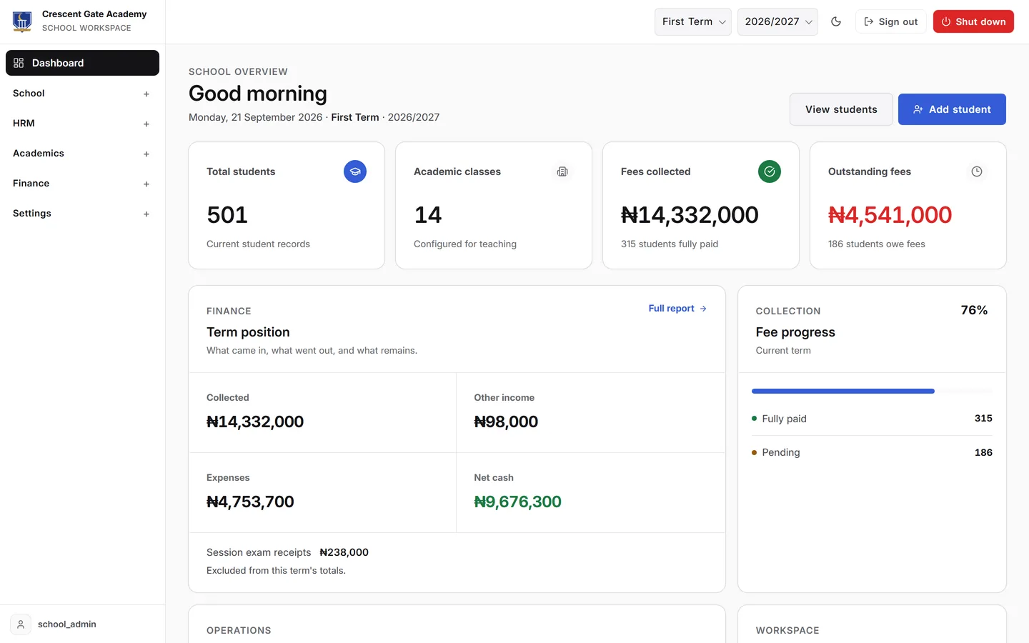Click the arrow icon next to Full report
Image resolution: width=1029 pixels, height=643 pixels.
pyautogui.click(x=703, y=309)
